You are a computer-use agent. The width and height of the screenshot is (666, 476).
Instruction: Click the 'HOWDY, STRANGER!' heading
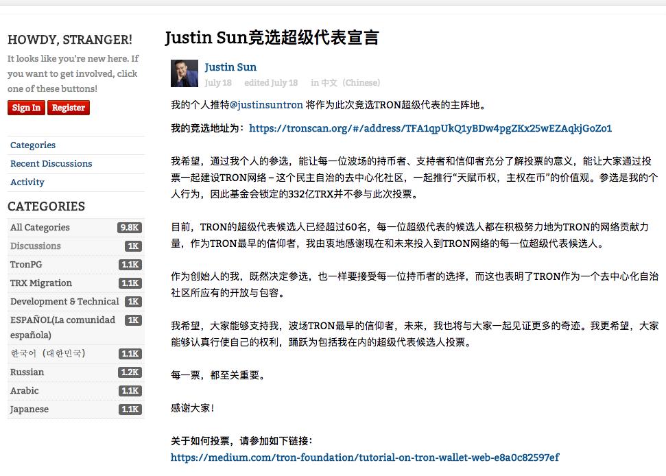[x=70, y=40]
